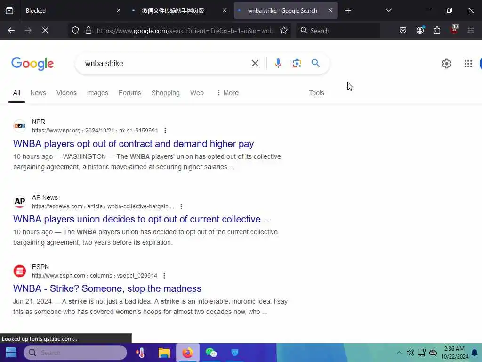482x362 pixels.
Task: Click the Google logo
Action: [x=32, y=64]
